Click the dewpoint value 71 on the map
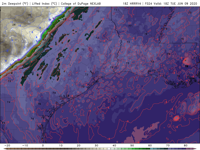The width and height of the screenshot is (200, 150). (65, 53)
